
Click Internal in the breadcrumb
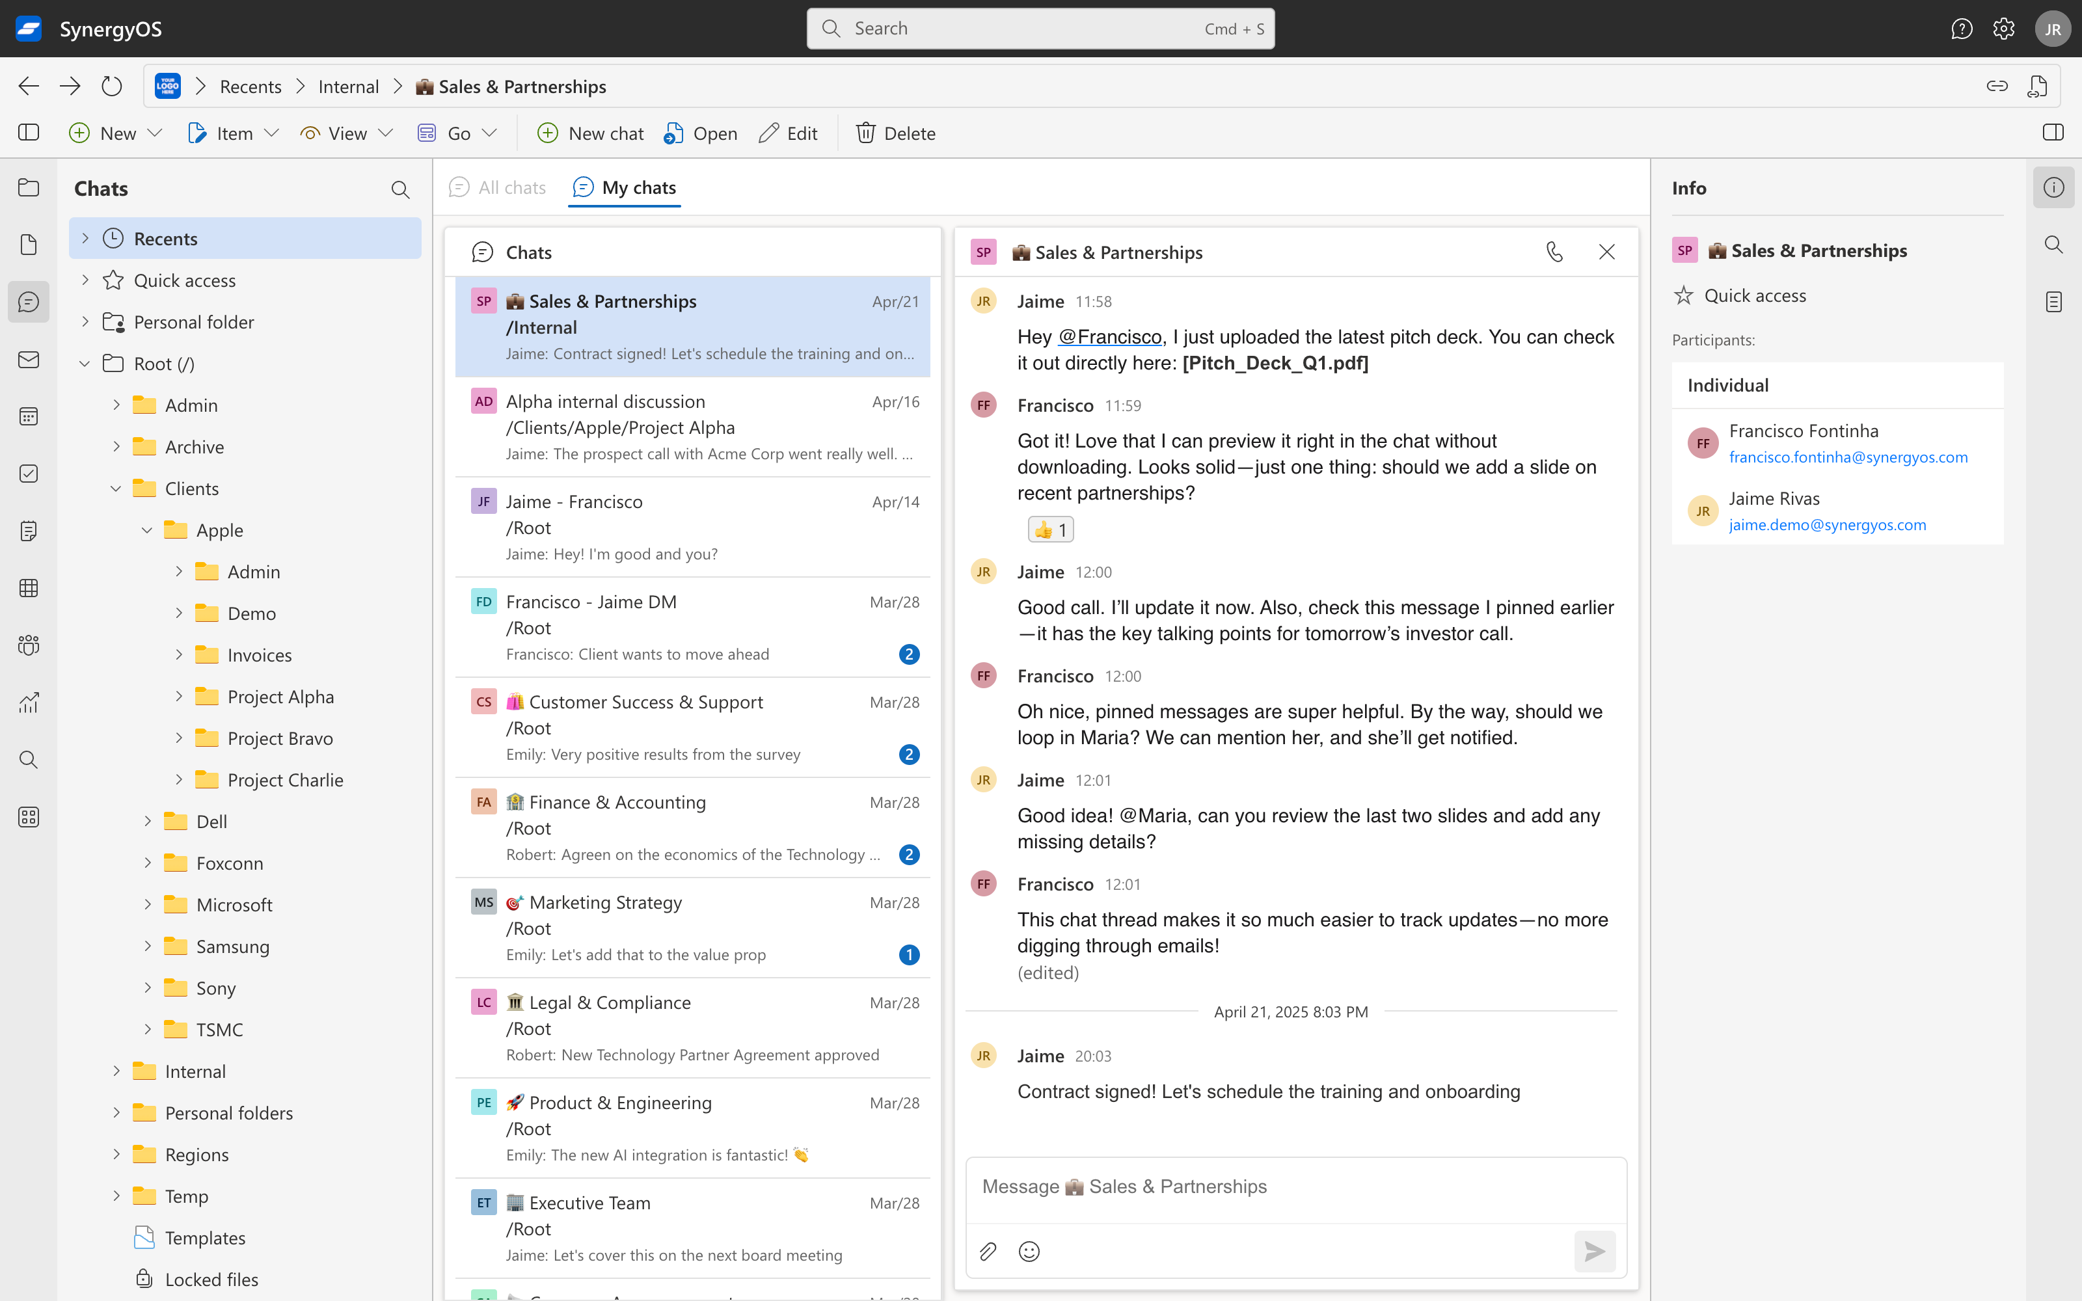coord(349,86)
